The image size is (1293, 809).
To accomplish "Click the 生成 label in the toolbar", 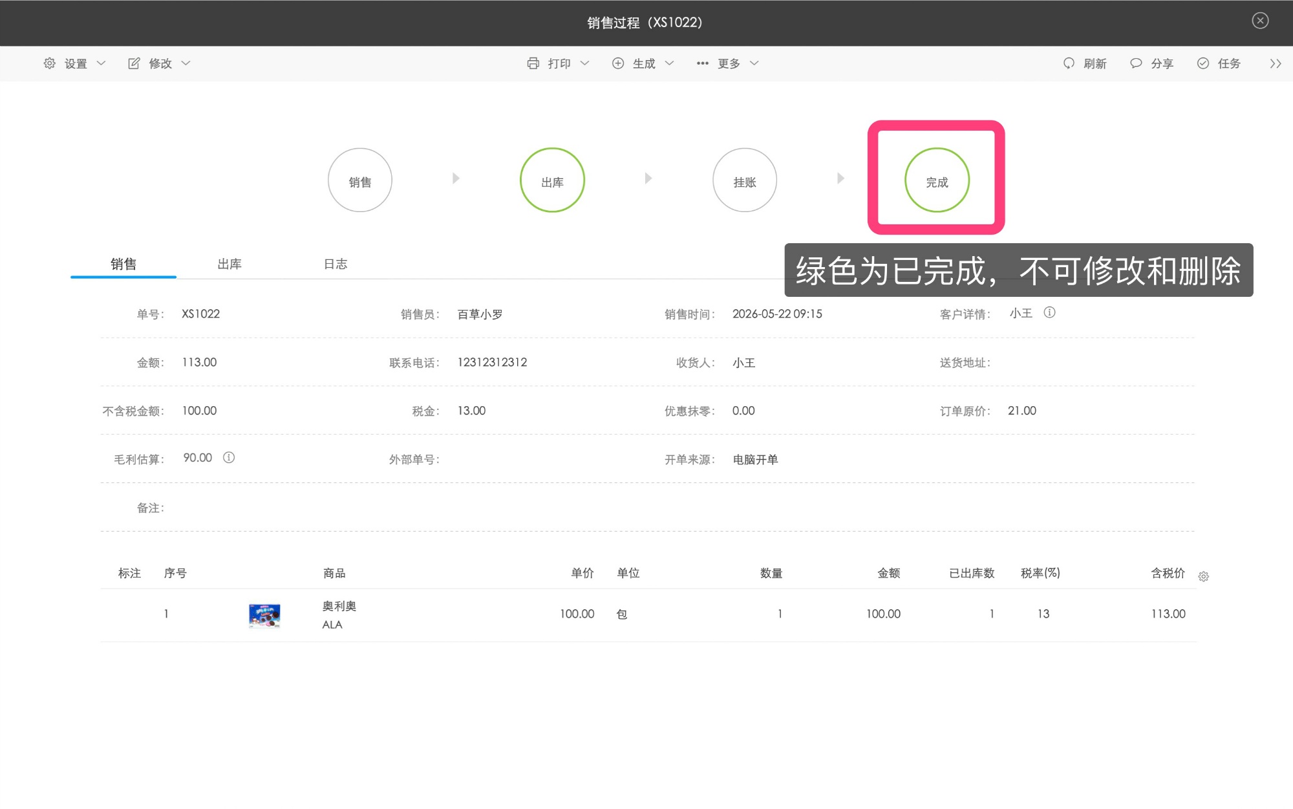I will tap(644, 63).
